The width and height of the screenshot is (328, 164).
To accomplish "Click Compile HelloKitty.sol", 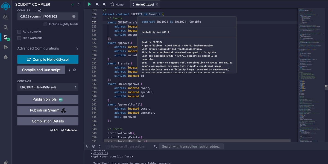I will [x=48, y=59].
